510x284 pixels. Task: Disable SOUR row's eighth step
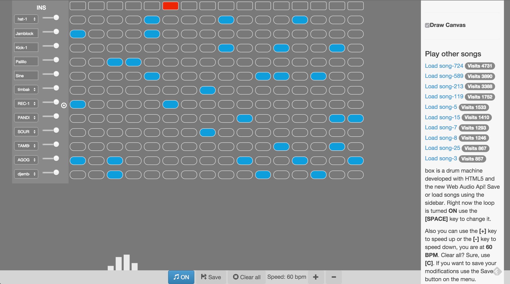208,133
